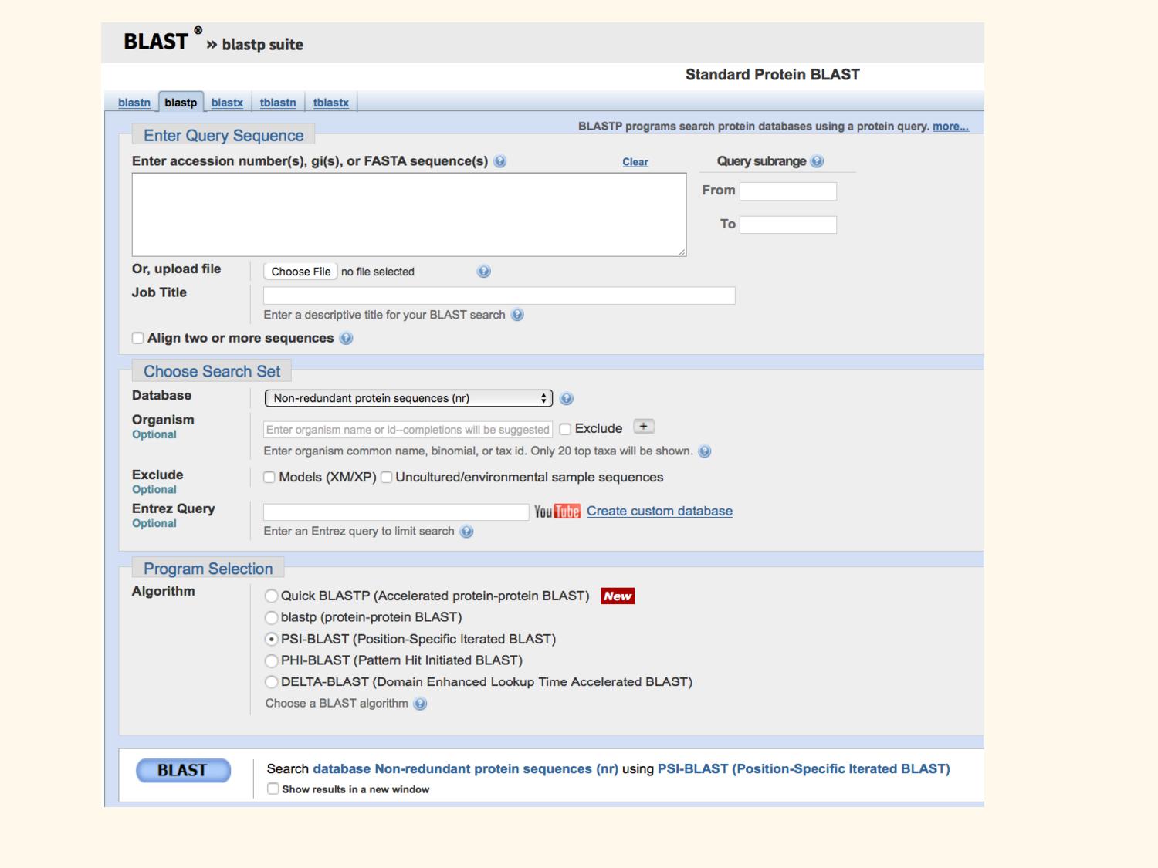Click the Organism name input field
Image resolution: width=1158 pixels, height=868 pixels.
click(408, 430)
